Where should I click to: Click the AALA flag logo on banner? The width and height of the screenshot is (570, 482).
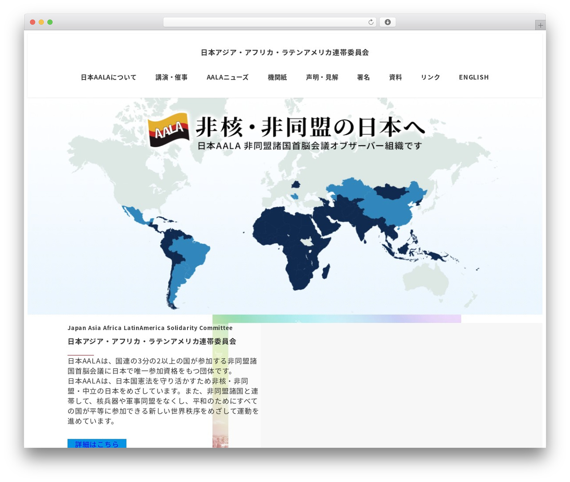169,129
